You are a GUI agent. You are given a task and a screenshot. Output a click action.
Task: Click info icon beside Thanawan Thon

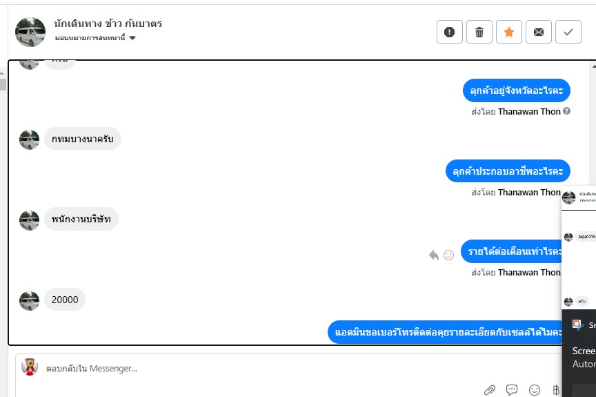[566, 111]
